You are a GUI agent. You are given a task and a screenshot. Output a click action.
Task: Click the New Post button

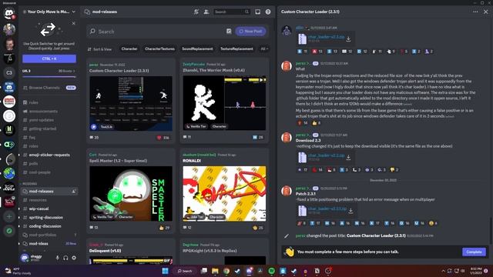[250, 32]
